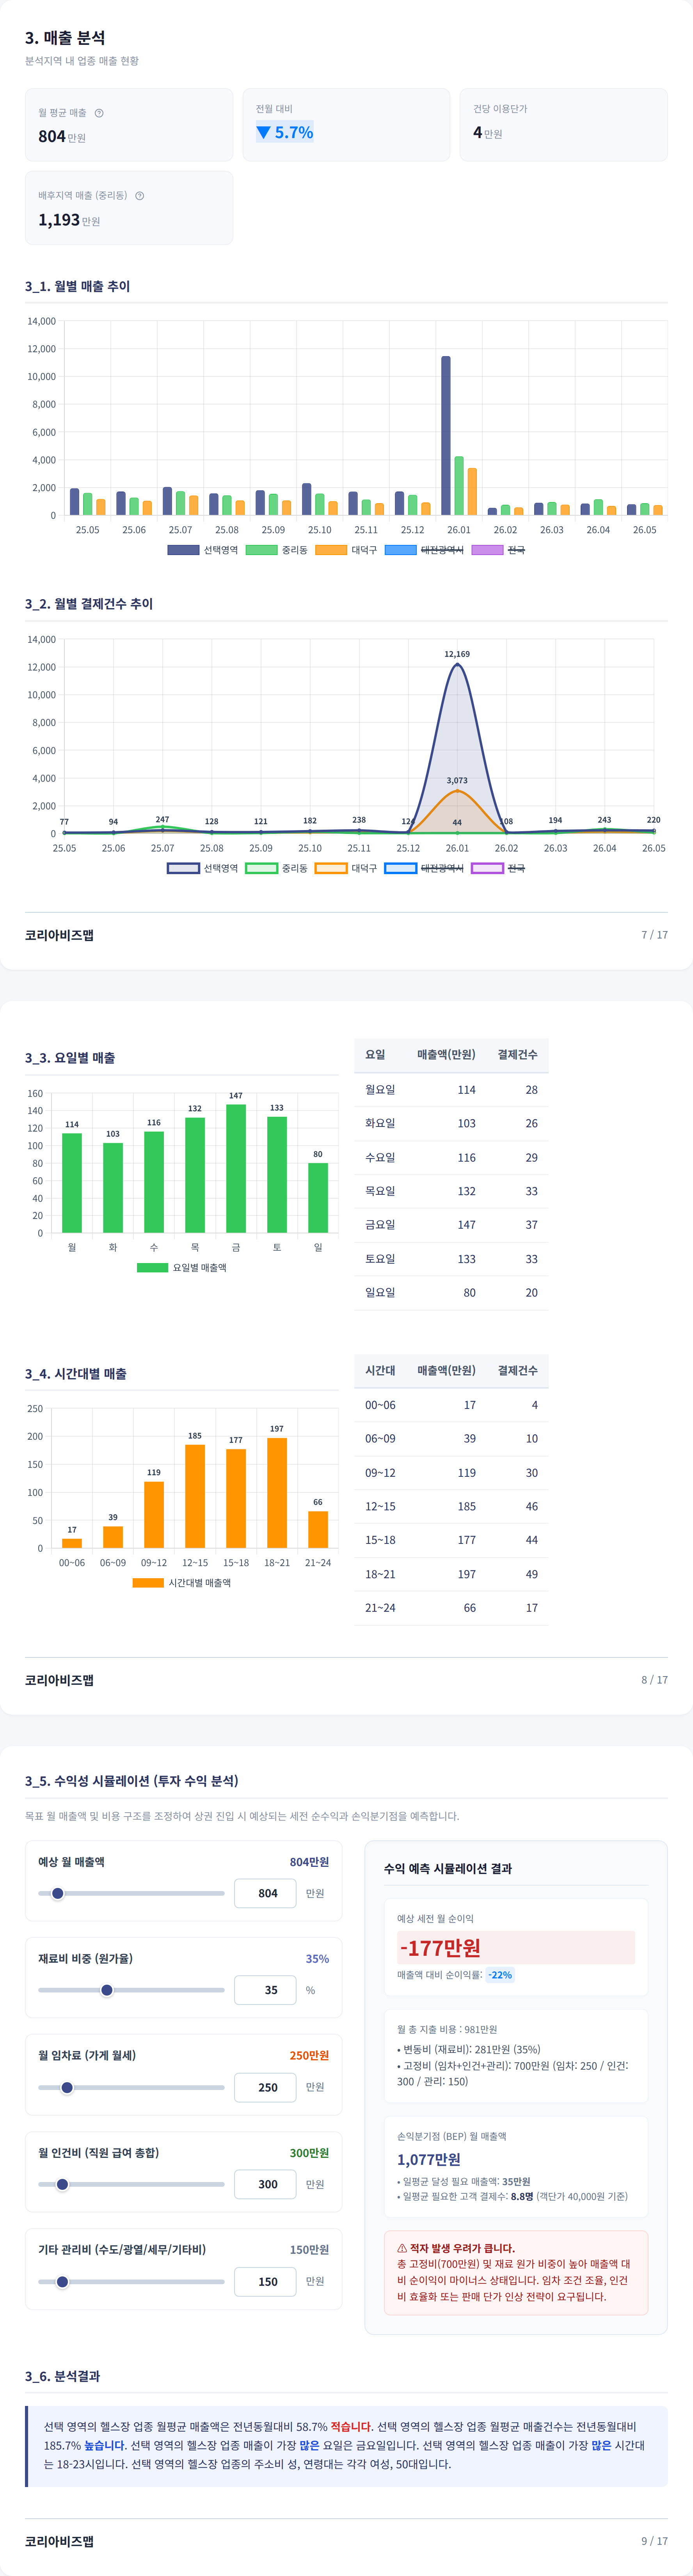Toggle 대덕구 legend in 월별 결제건수 추이 chart
The height and width of the screenshot is (2576, 693).
pos(346,868)
